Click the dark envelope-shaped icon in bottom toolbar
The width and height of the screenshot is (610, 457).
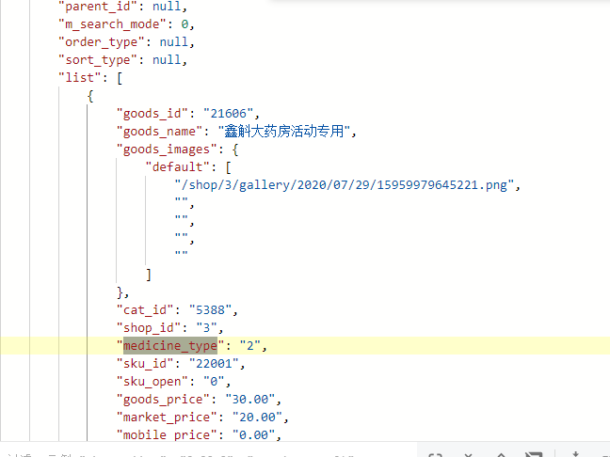[533, 452]
